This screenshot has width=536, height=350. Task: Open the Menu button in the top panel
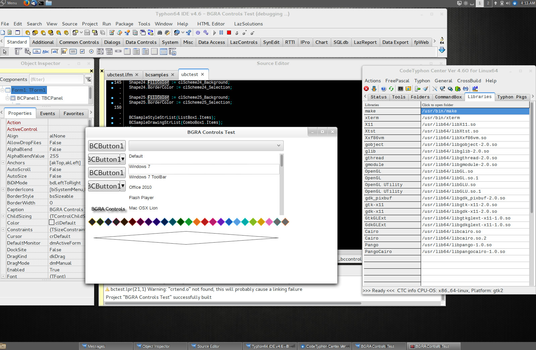click(9, 3)
